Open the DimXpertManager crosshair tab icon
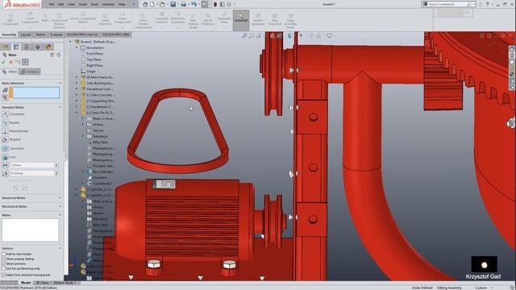516x290 pixels. [x=38, y=47]
